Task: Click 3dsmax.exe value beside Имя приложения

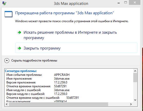Action: (62, 79)
